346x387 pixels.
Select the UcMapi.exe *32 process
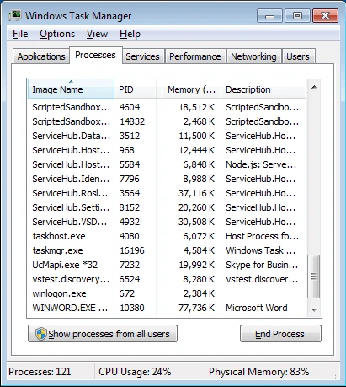[x=166, y=265]
